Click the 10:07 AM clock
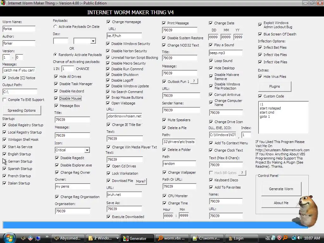 click(312, 238)
